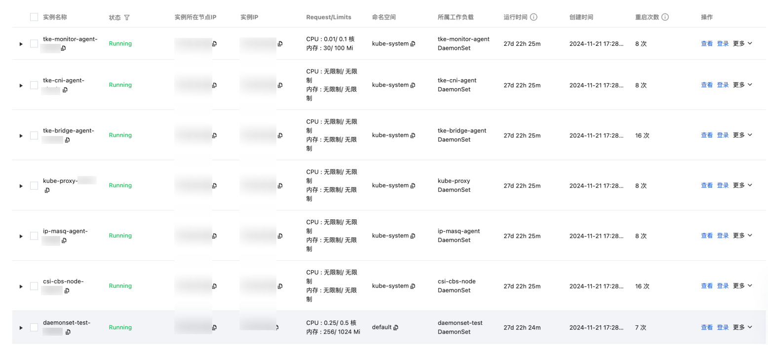Screen dimensions: 768x345
Task: Expand the tke-monitor-agent row details
Action: pos(21,44)
